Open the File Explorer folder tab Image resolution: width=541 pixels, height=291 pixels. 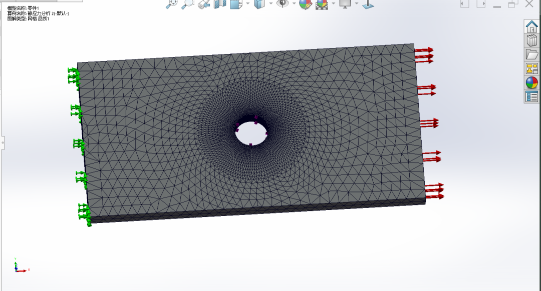click(531, 54)
